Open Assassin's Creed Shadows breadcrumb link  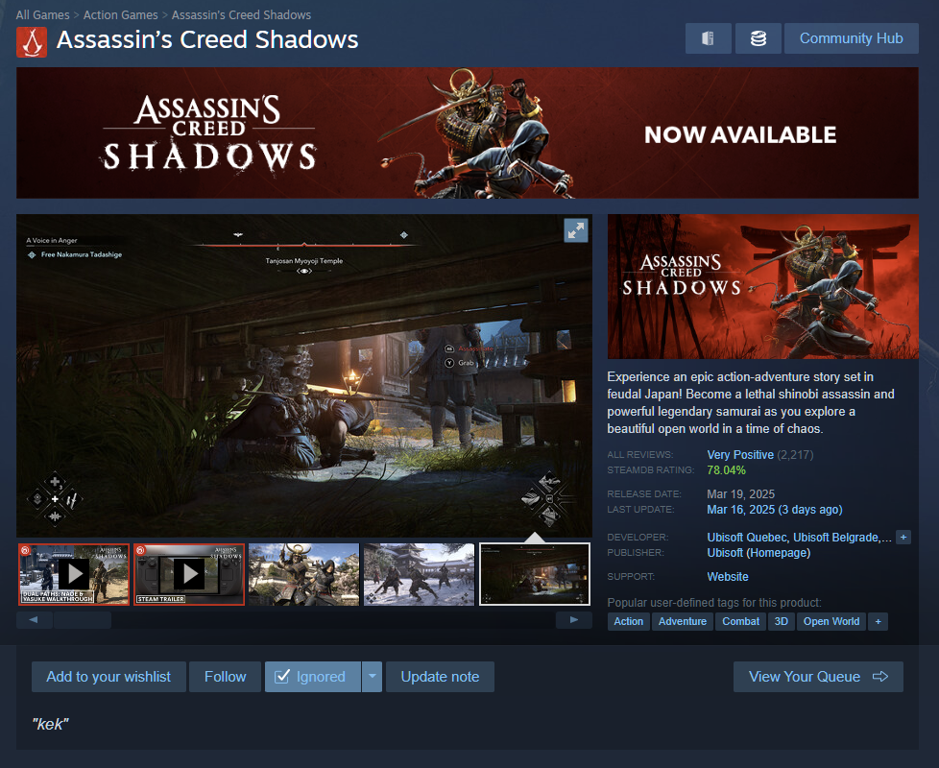pos(241,15)
